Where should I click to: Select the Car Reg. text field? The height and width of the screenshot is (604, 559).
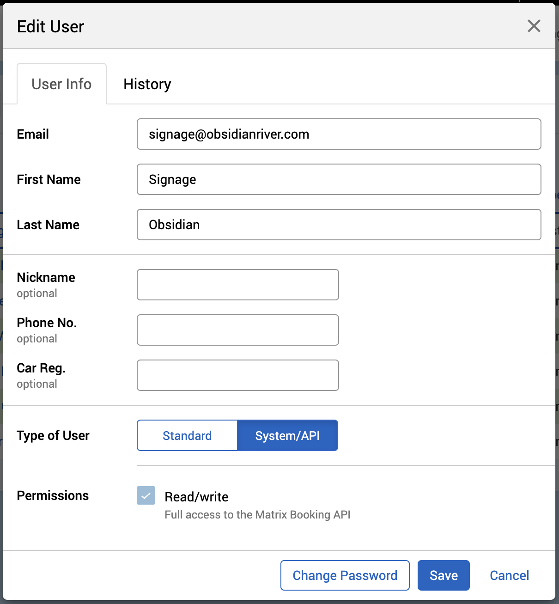click(237, 375)
